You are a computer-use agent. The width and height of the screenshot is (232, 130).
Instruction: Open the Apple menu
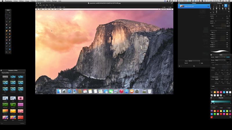pyautogui.click(x=2, y=1)
